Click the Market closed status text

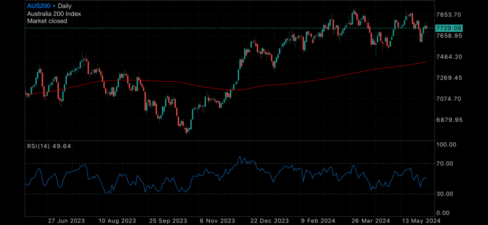pyautogui.click(x=47, y=21)
